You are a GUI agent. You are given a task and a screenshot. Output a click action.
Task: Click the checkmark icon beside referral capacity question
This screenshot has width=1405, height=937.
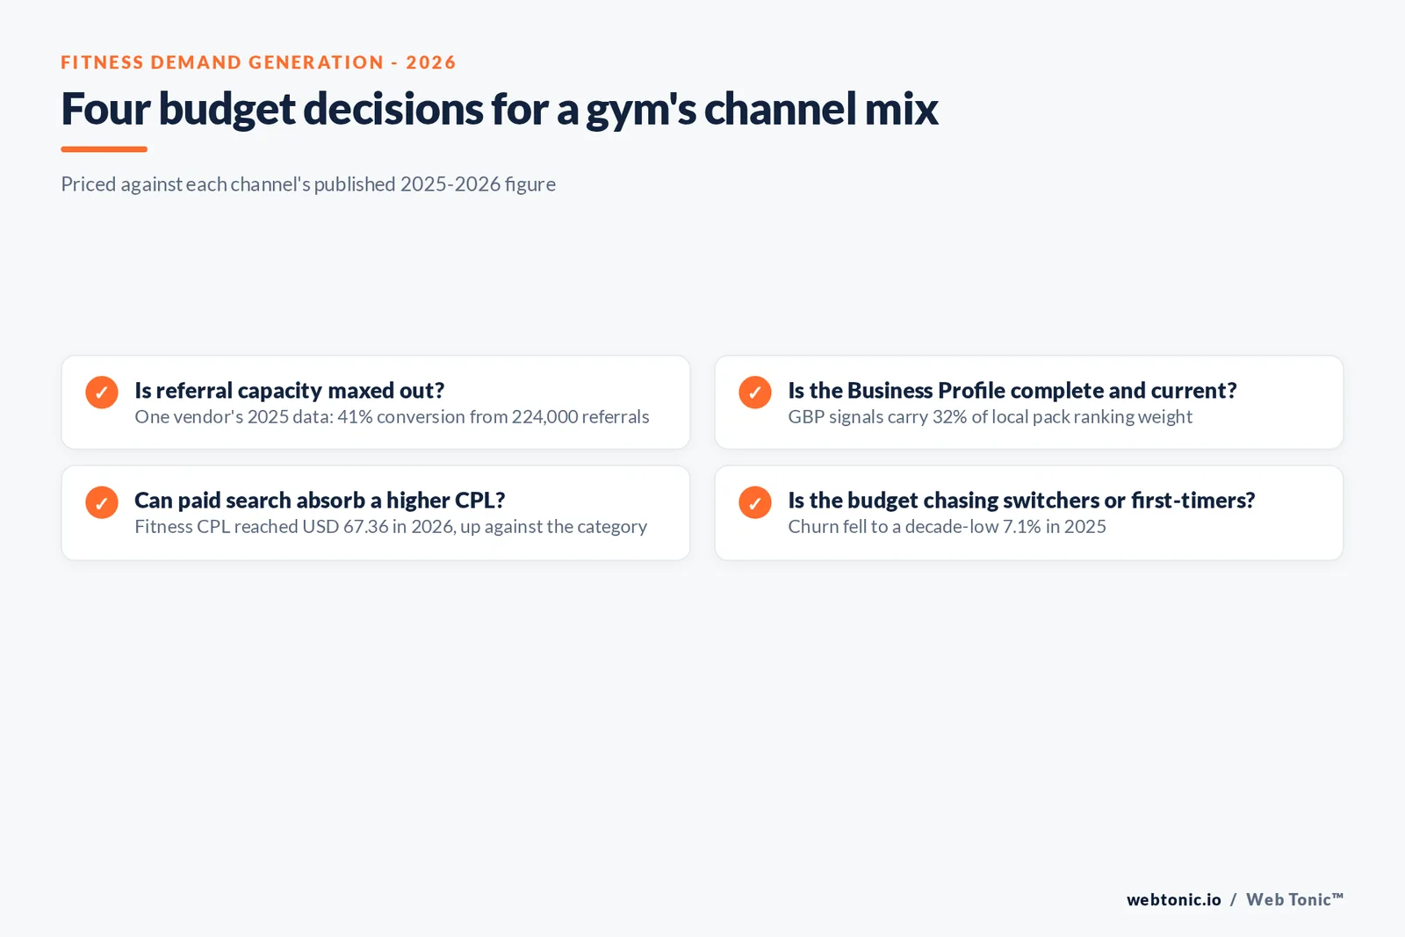102,393
